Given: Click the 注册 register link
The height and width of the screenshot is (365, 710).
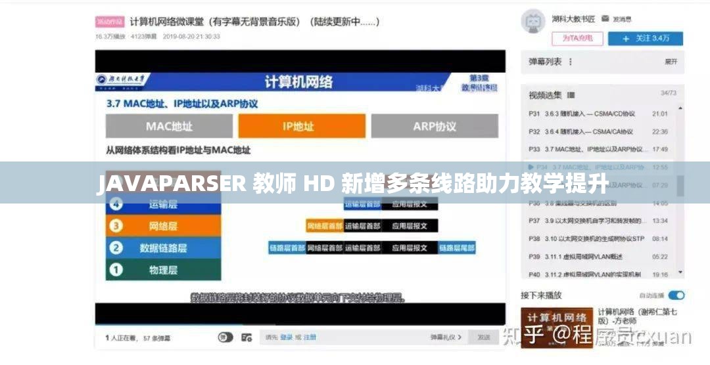Looking at the screenshot, I should (x=310, y=337).
